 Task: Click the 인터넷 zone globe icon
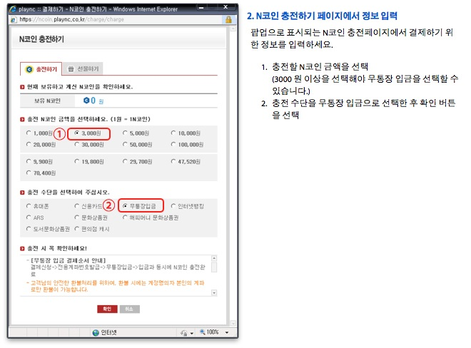[x=96, y=333]
